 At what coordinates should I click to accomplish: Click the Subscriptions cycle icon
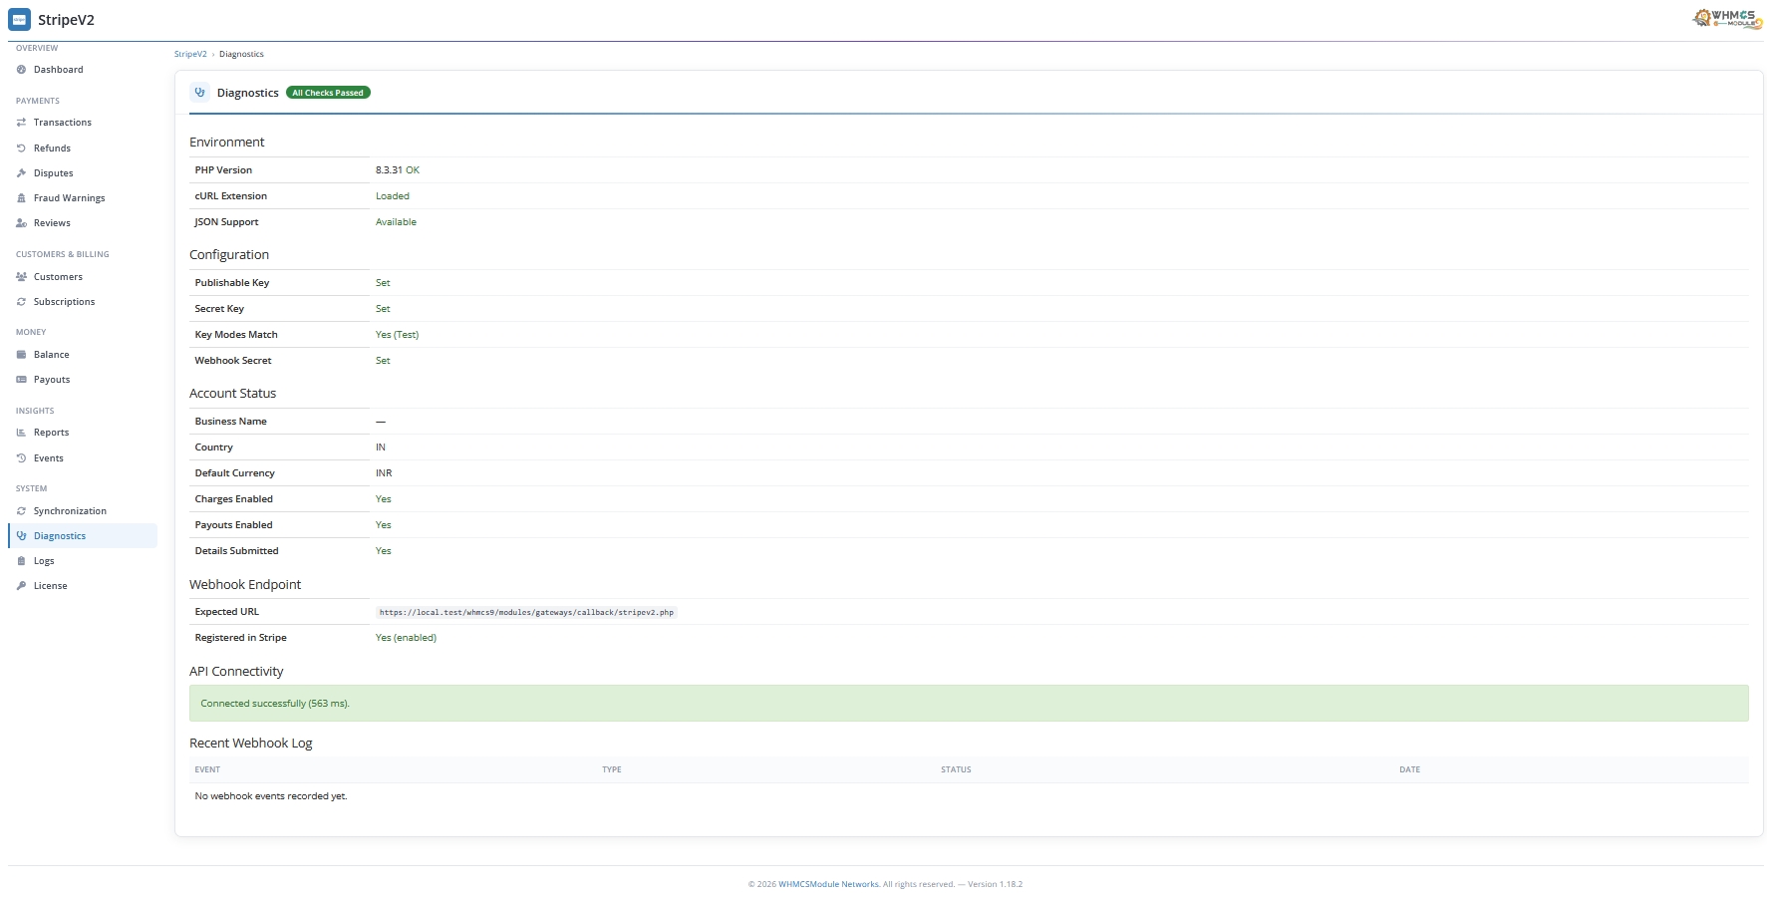point(21,302)
